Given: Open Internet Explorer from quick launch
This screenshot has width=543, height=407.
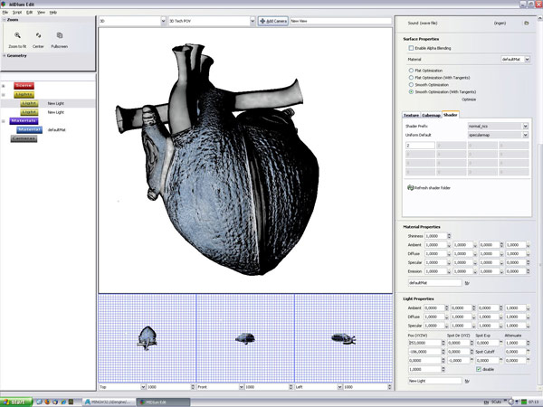Looking at the screenshot, I should (63, 402).
